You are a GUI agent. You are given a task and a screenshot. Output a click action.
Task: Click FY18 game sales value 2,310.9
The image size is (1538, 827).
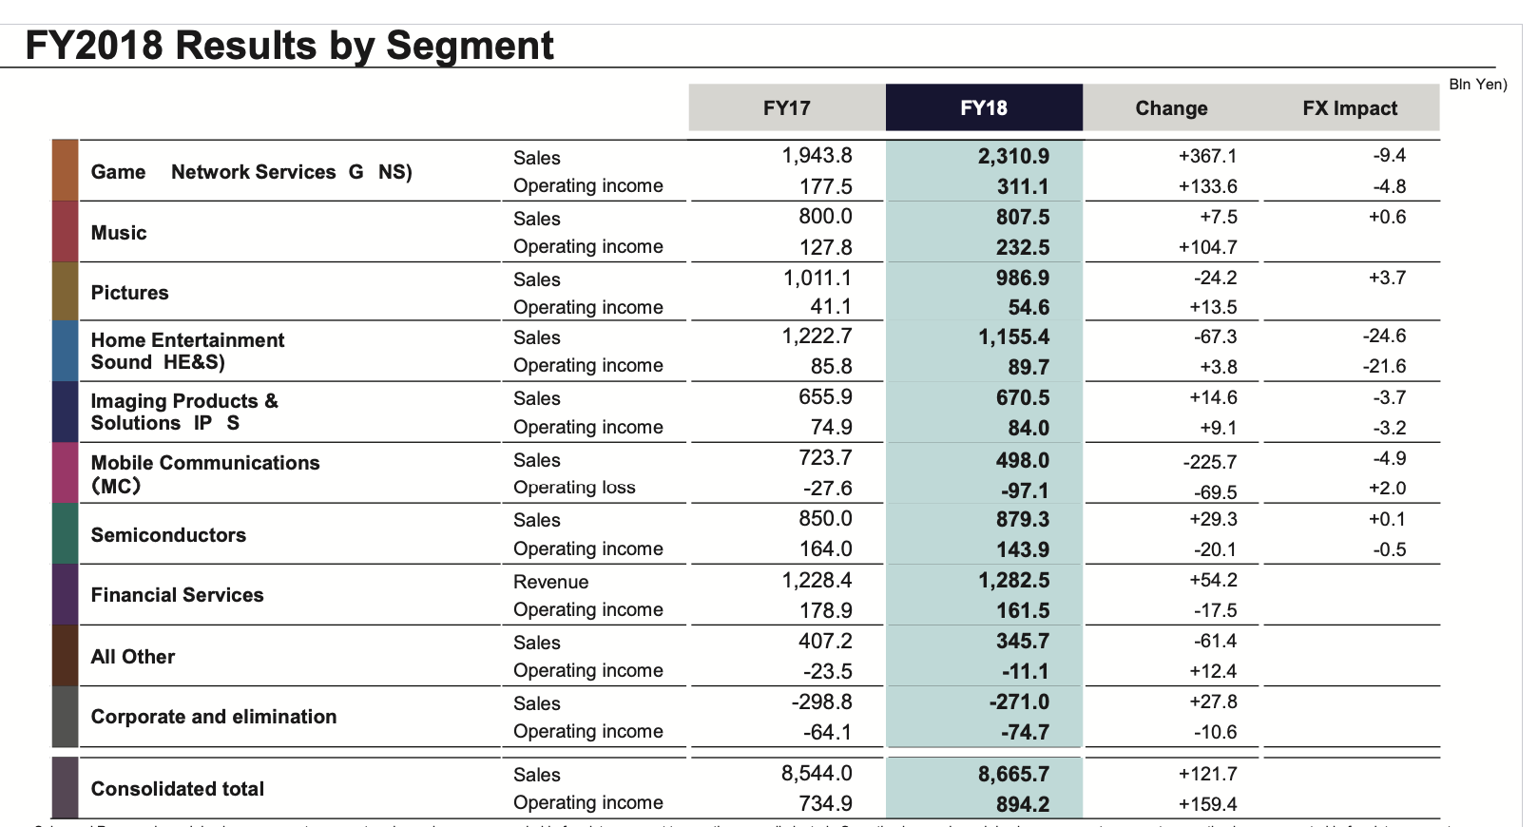(1013, 156)
